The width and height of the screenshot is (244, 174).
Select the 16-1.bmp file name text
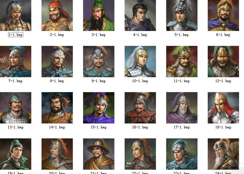point(140,127)
